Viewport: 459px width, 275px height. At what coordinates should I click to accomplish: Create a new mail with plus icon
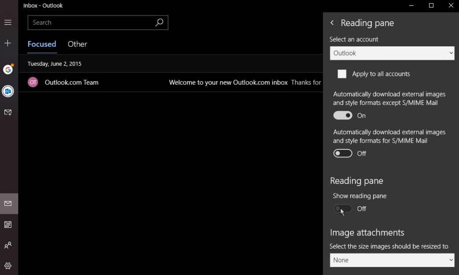coord(8,43)
